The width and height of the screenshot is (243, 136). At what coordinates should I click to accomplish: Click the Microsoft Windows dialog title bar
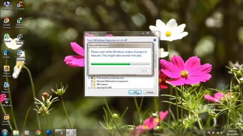[120, 45]
